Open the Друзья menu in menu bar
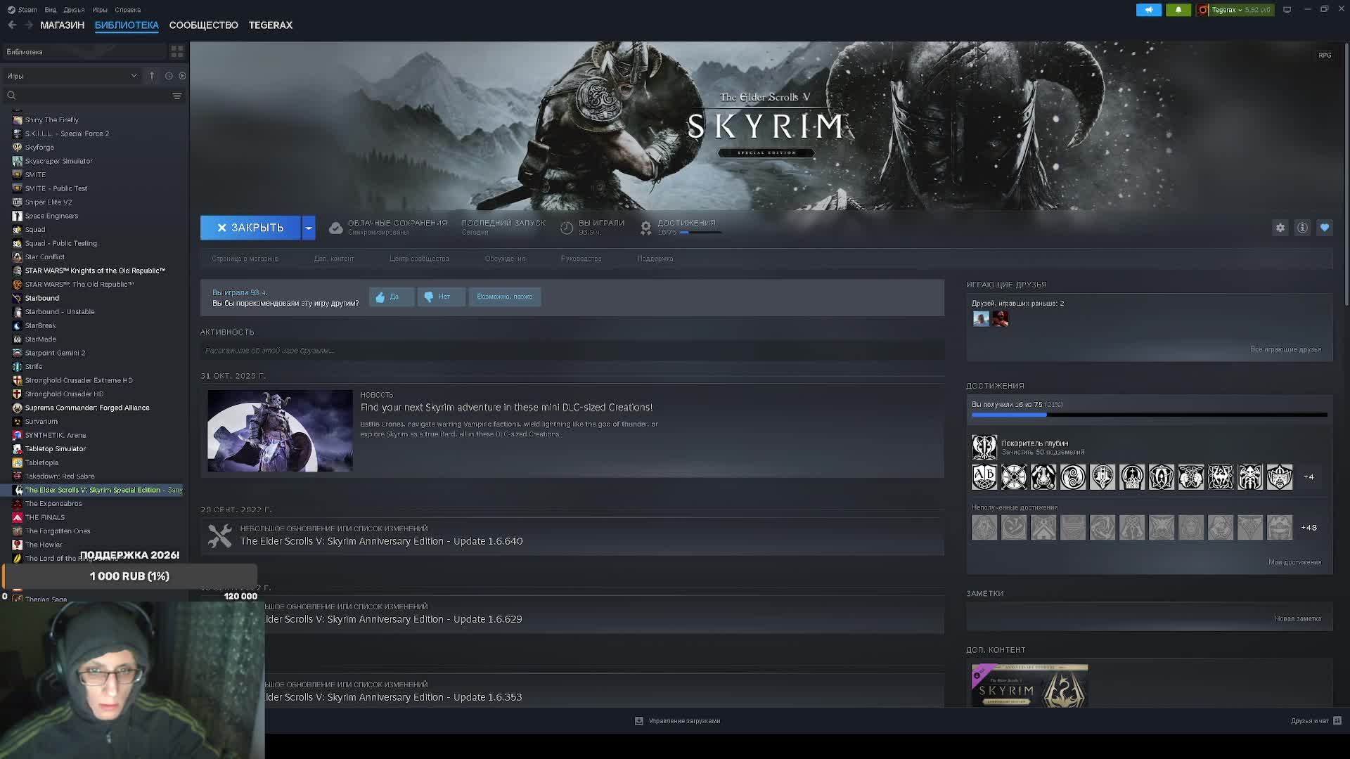The height and width of the screenshot is (759, 1350). [x=74, y=10]
